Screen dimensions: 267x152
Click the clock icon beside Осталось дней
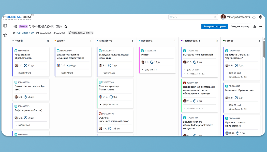click(70, 33)
